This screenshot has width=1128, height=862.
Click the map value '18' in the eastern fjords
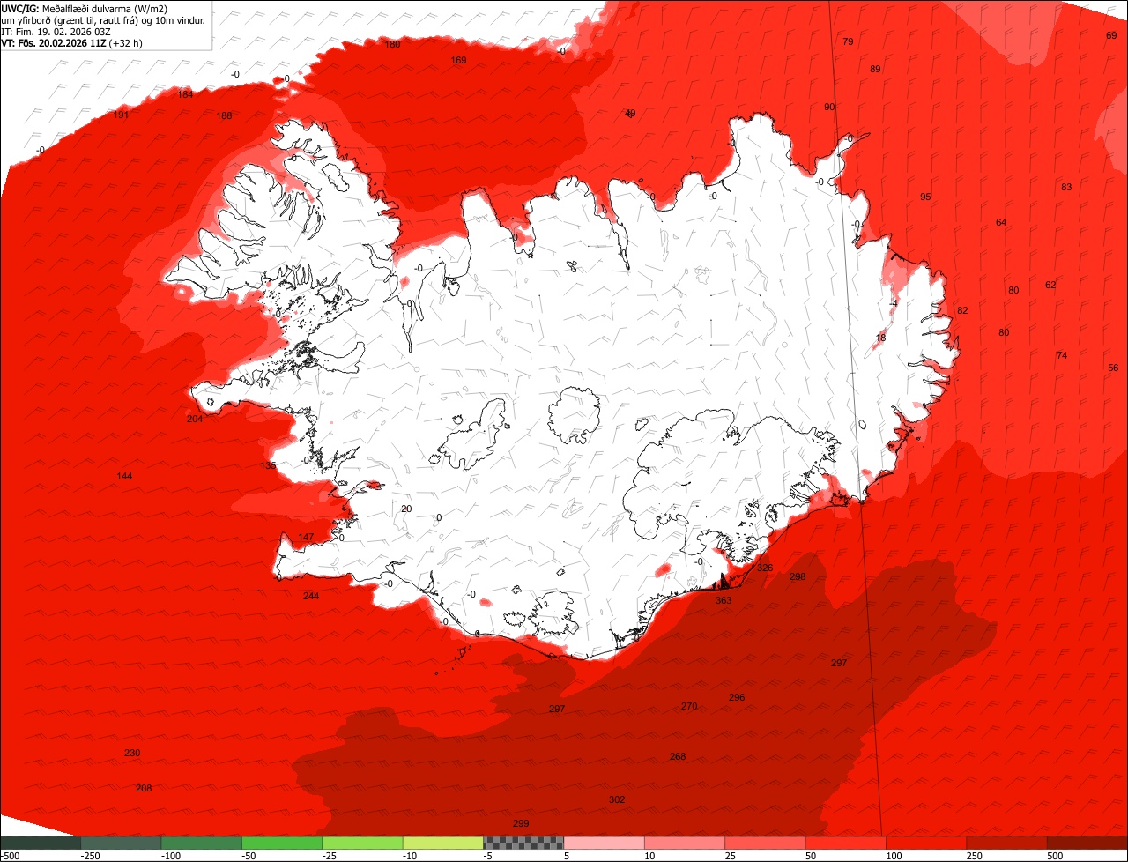tap(880, 338)
